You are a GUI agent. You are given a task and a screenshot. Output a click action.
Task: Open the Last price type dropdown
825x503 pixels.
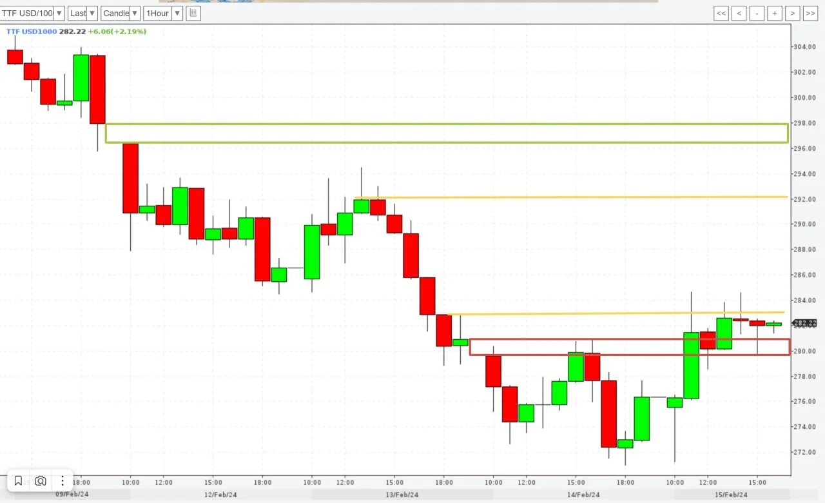click(82, 13)
